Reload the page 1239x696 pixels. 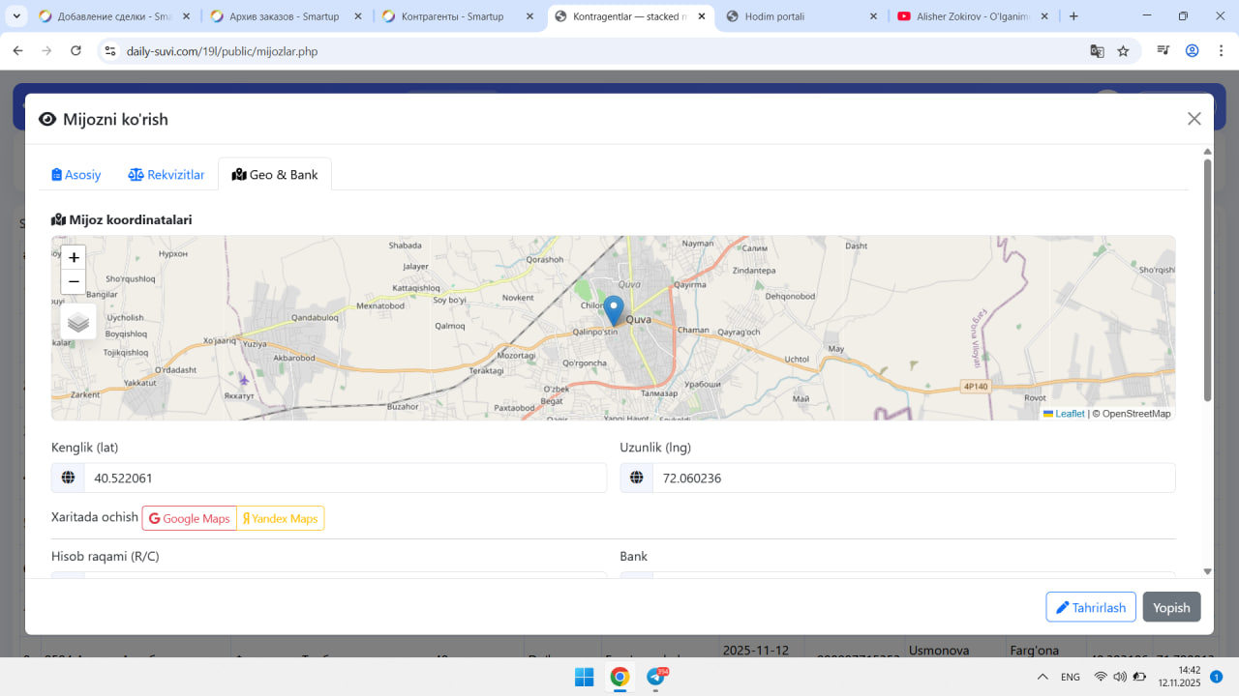click(x=76, y=51)
